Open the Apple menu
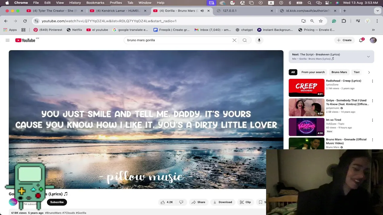 coord(7,3)
